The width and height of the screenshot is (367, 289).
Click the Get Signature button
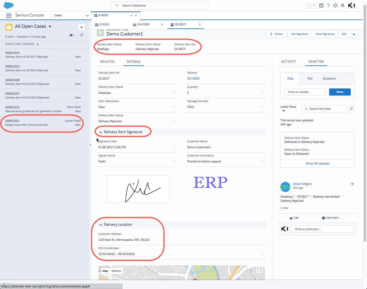pos(299,34)
